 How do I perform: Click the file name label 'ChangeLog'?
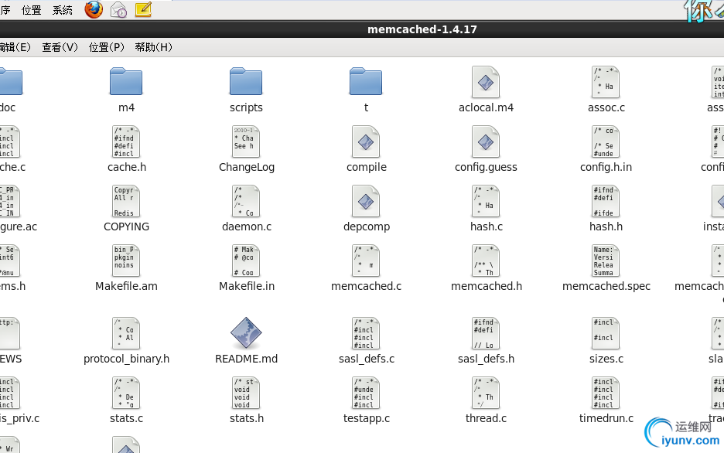click(247, 167)
